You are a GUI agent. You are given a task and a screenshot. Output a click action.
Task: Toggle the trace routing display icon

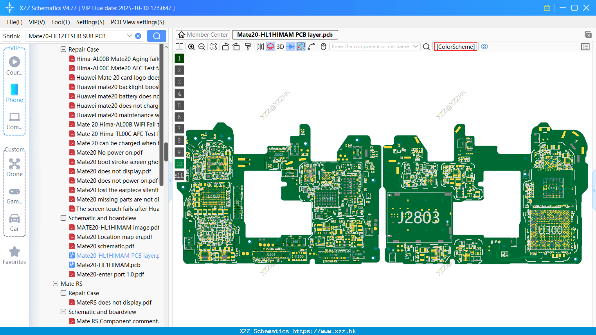pyautogui.click(x=301, y=46)
